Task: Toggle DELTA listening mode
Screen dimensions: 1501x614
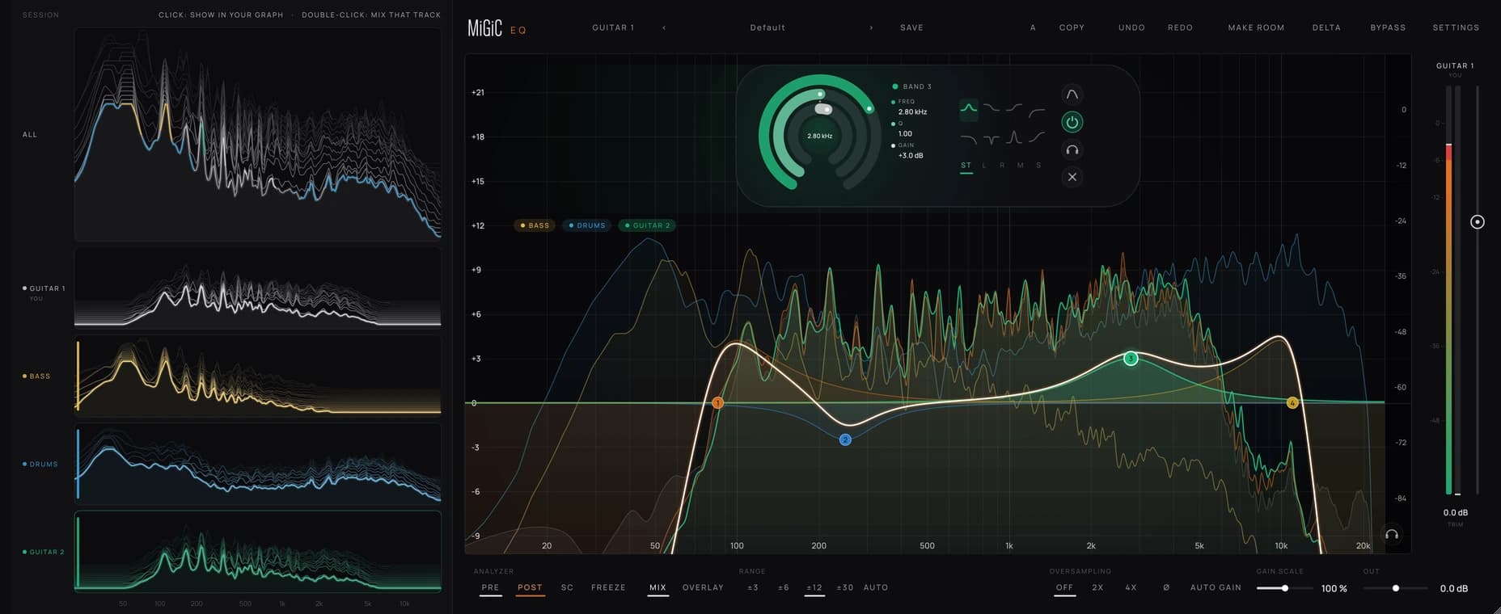Action: click(1326, 27)
